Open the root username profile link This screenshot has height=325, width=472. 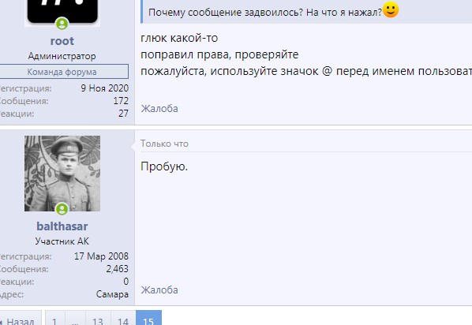62,41
